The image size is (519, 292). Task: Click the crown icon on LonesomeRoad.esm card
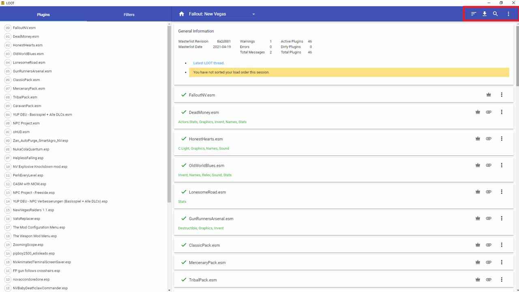click(478, 192)
